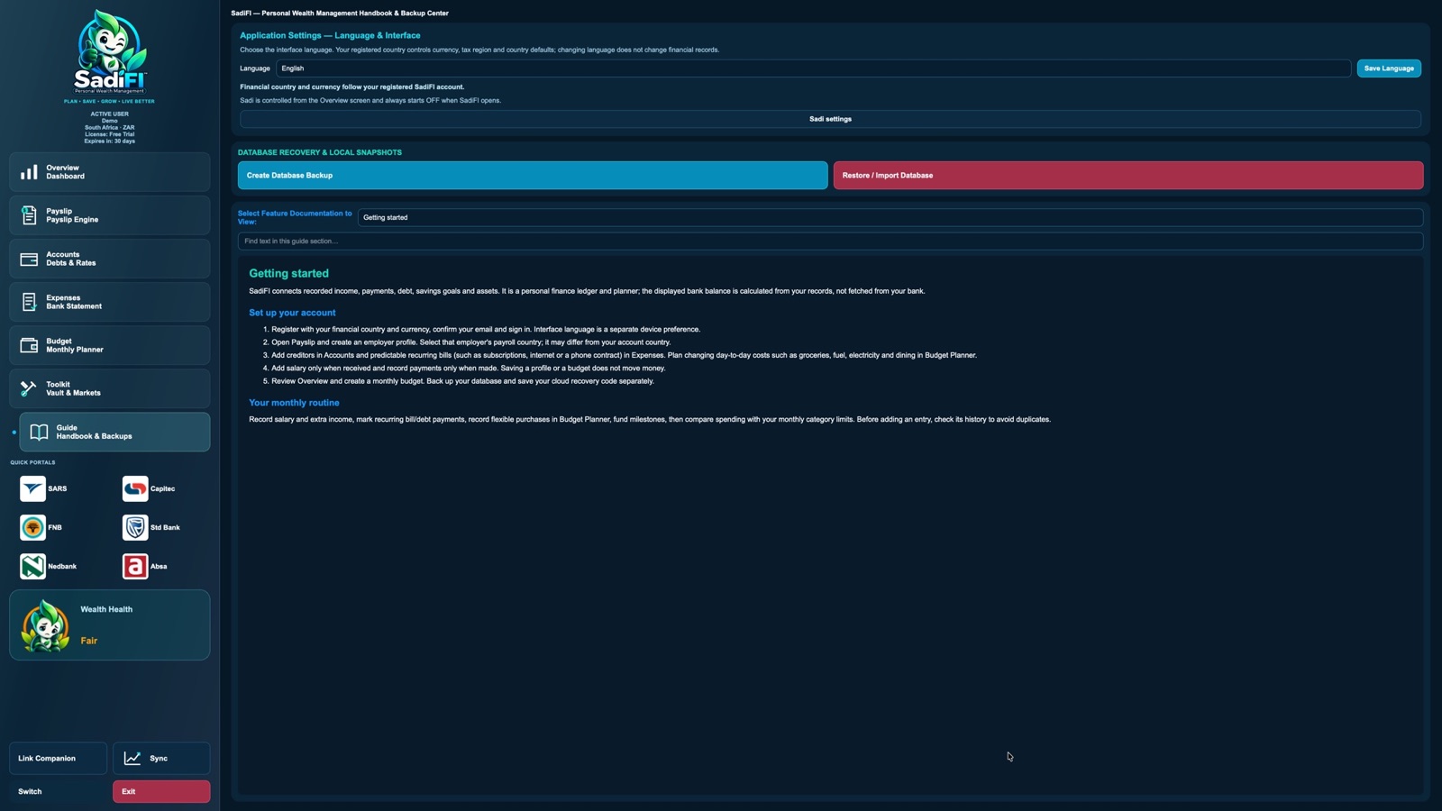Click Create Database Backup
Screen dimensions: 1442x811
(533, 176)
